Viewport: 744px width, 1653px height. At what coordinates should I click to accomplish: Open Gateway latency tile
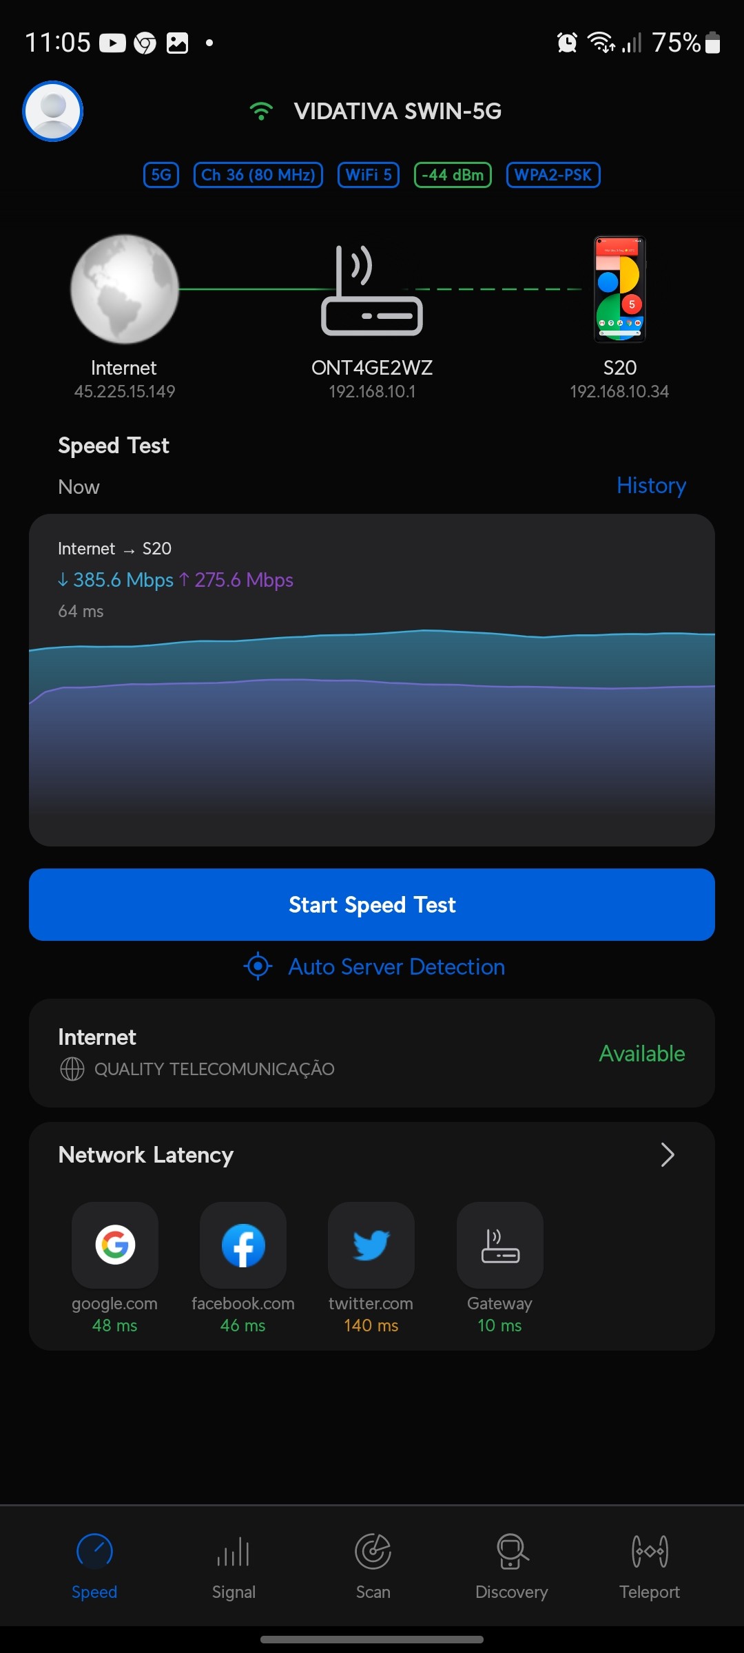pyautogui.click(x=500, y=1245)
